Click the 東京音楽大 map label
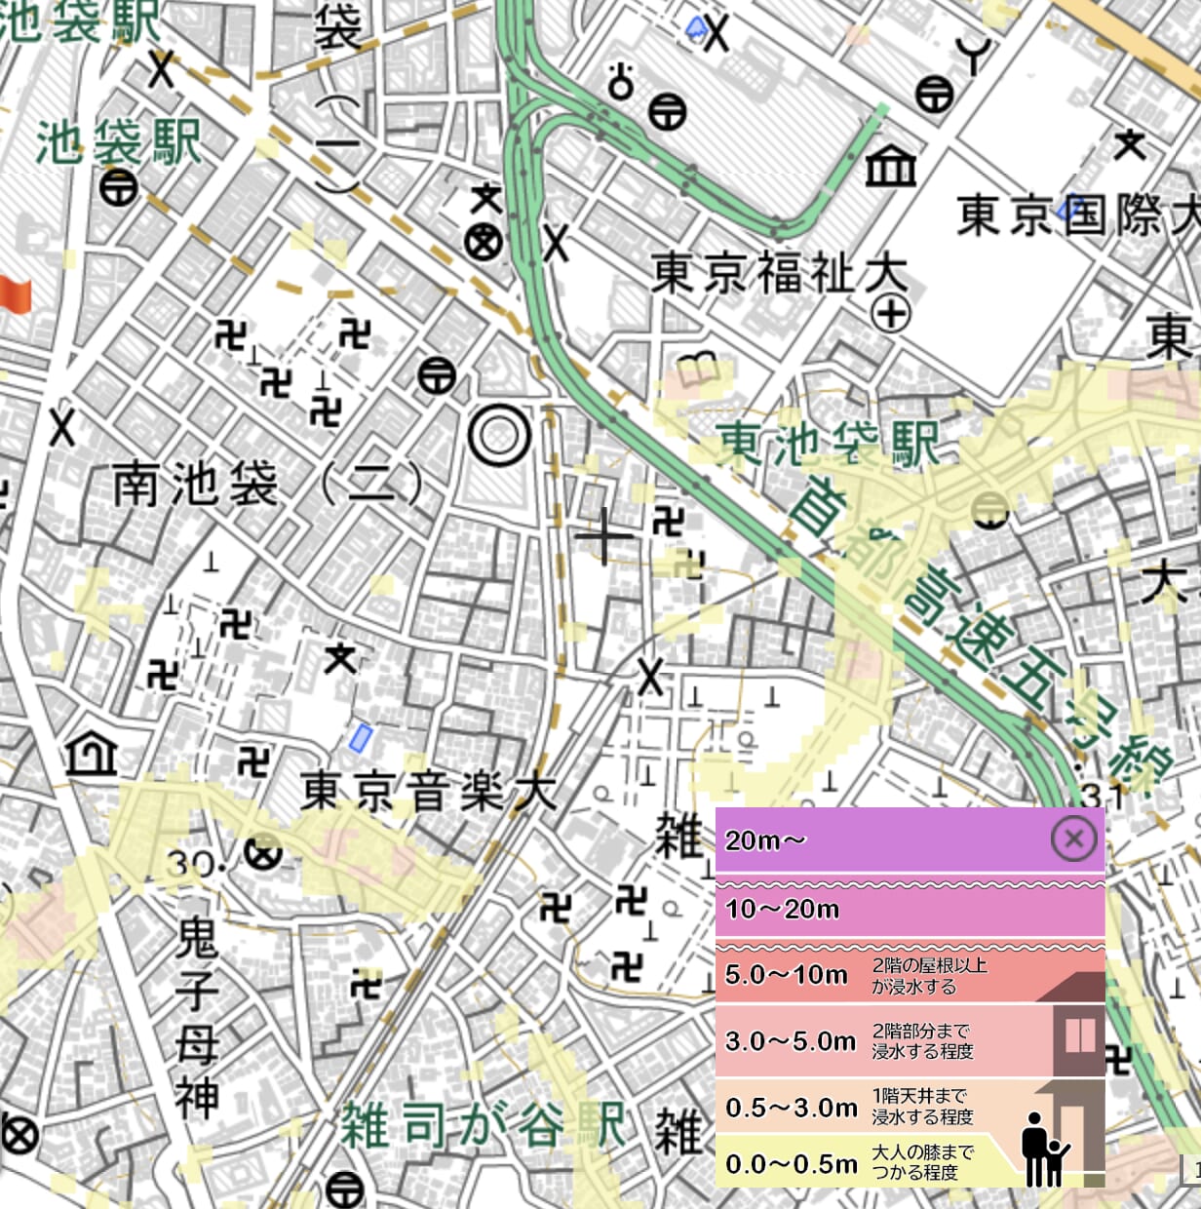Screen dimensions: 1201x1209 pyautogui.click(x=427, y=791)
